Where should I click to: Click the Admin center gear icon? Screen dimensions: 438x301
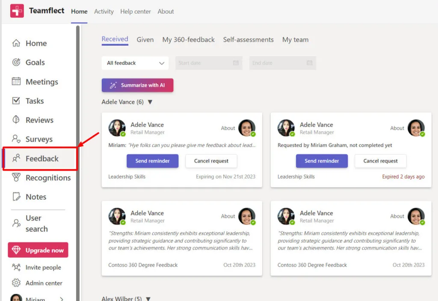point(16,283)
